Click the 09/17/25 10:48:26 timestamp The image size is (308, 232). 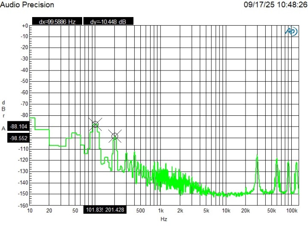(x=275, y=5)
